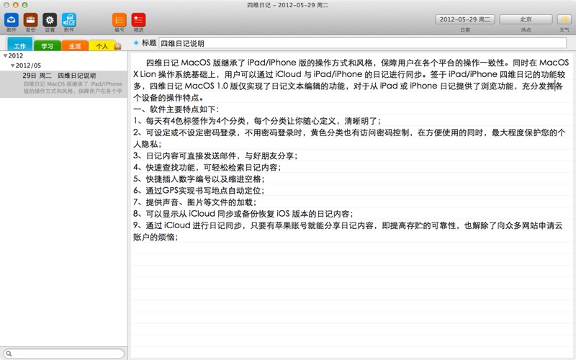The height and width of the screenshot is (360, 576).
Task: Click the line '8、可以显示从 iCloud 同步'
Action: point(243,214)
